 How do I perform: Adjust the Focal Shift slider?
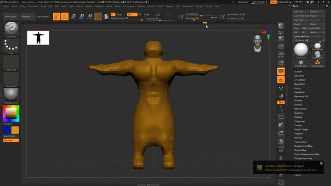coord(201,14)
